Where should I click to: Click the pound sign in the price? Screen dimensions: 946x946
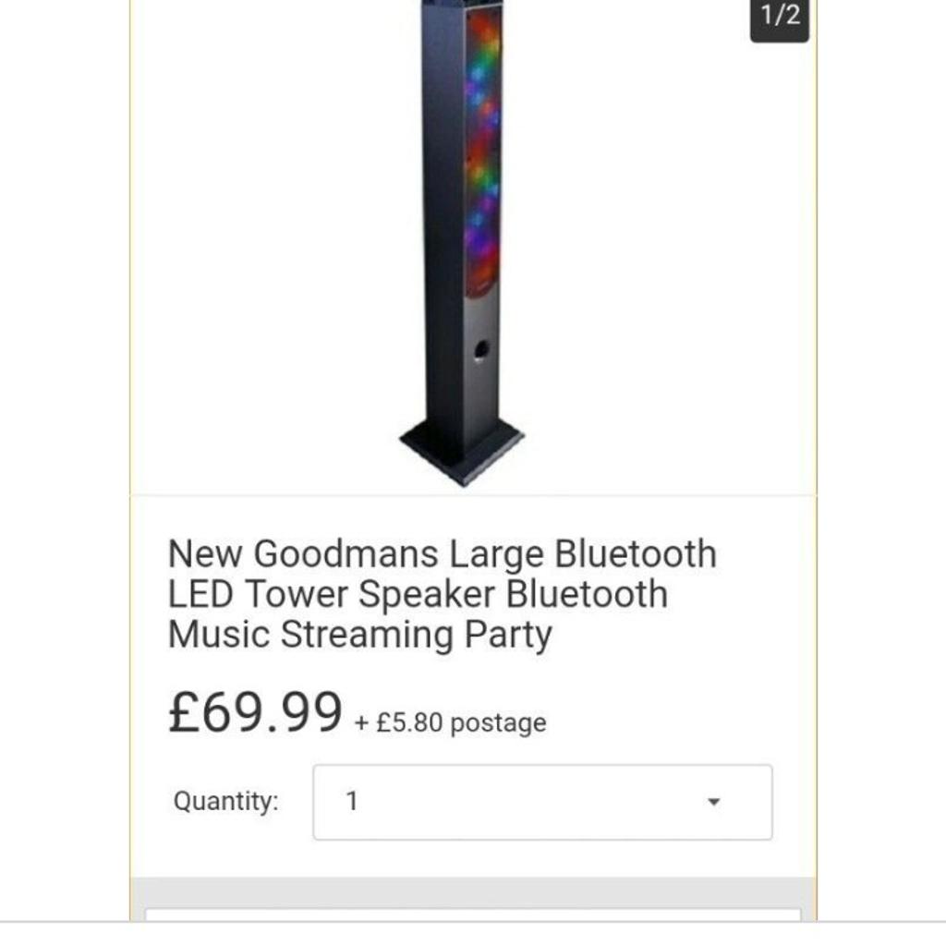point(184,712)
